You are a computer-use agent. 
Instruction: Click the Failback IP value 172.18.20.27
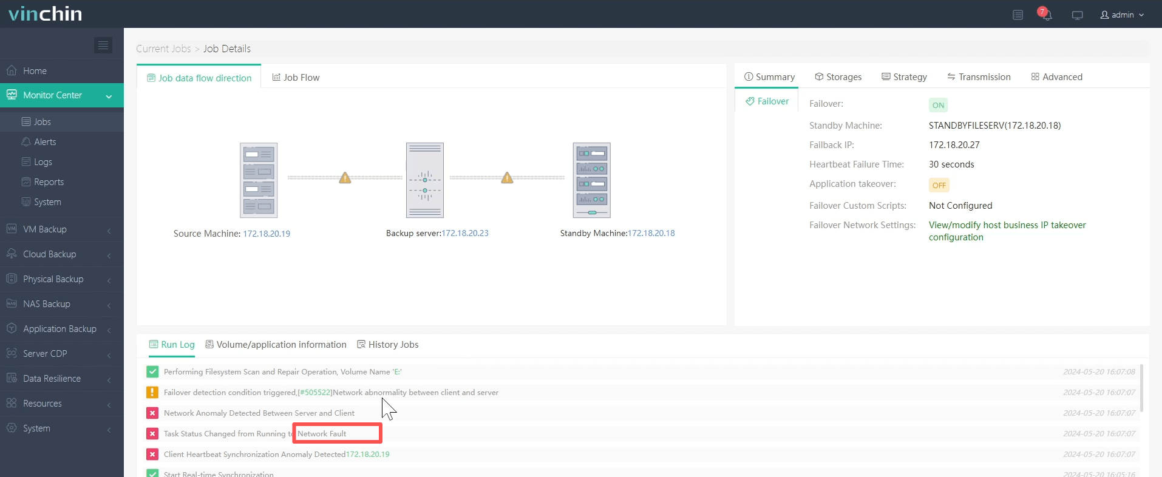point(954,145)
